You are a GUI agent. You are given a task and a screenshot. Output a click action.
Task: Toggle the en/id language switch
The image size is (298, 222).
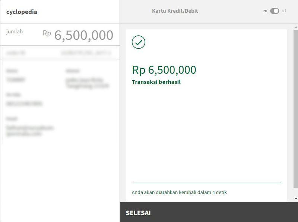point(275,11)
